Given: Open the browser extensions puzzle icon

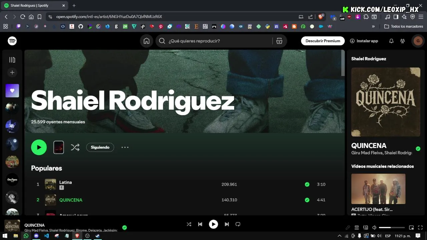Looking at the screenshot, I should click(x=366, y=17).
